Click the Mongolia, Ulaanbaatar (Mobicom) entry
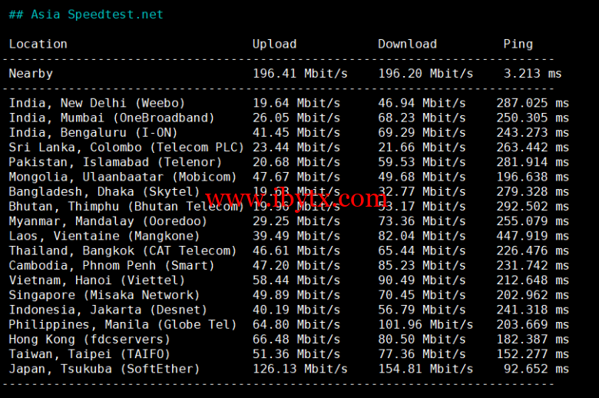 [123, 177]
